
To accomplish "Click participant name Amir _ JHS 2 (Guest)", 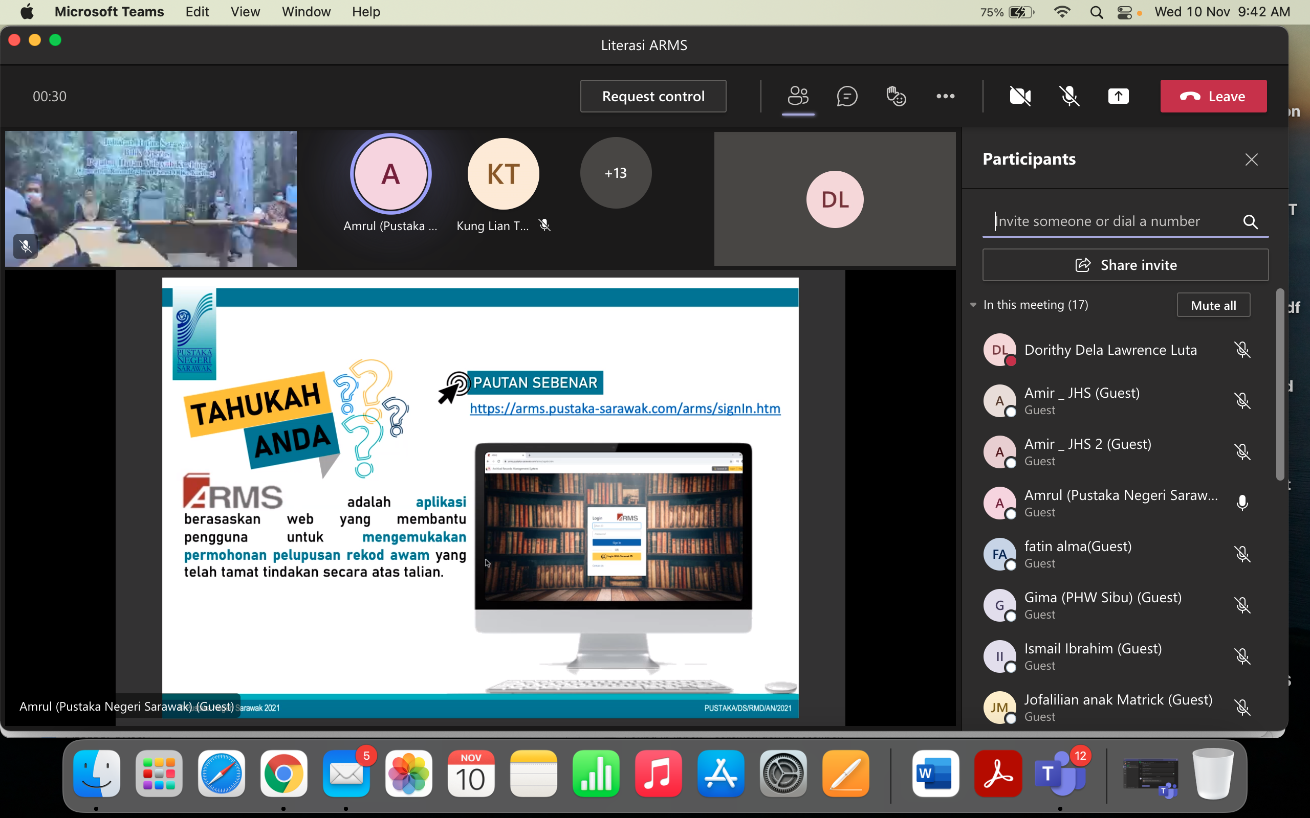I will (x=1087, y=444).
